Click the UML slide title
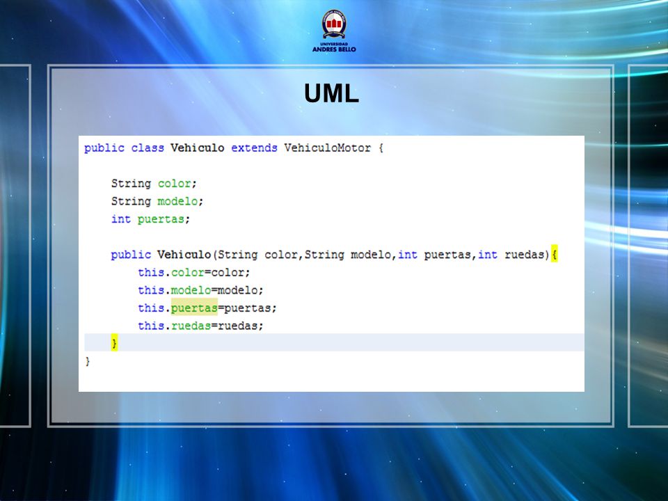Screen dimensions: 668x501 point(331,93)
